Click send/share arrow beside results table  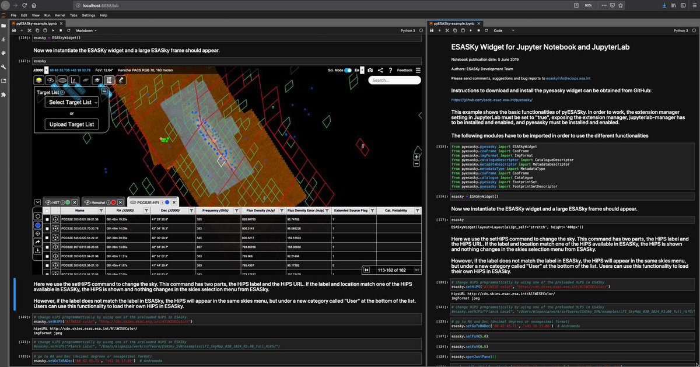(x=37, y=242)
